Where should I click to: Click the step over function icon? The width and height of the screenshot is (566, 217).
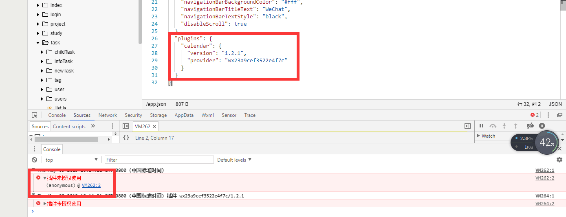pos(493,126)
